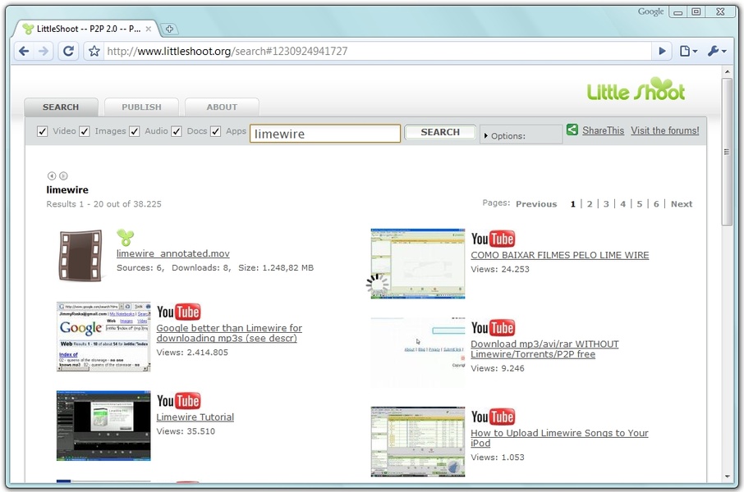This screenshot has width=744, height=492.
Task: Toggle the Audio checkbox
Action: pyautogui.click(x=135, y=131)
